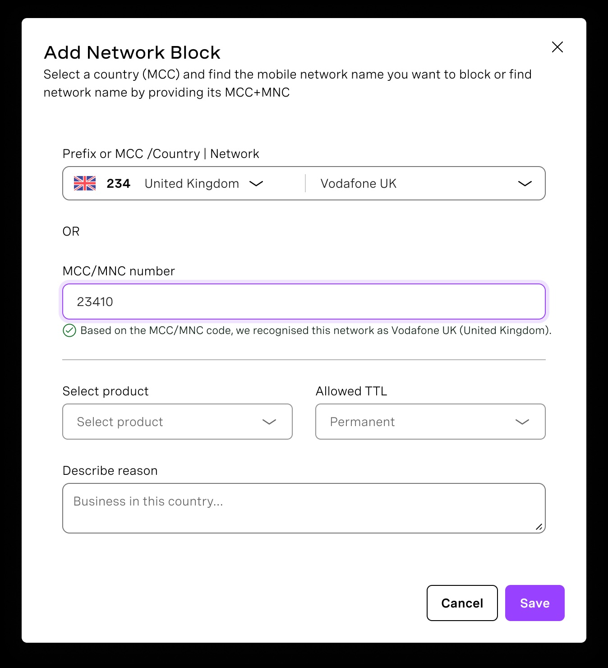The width and height of the screenshot is (608, 668).
Task: Click the UK flag icon
Action: [84, 183]
